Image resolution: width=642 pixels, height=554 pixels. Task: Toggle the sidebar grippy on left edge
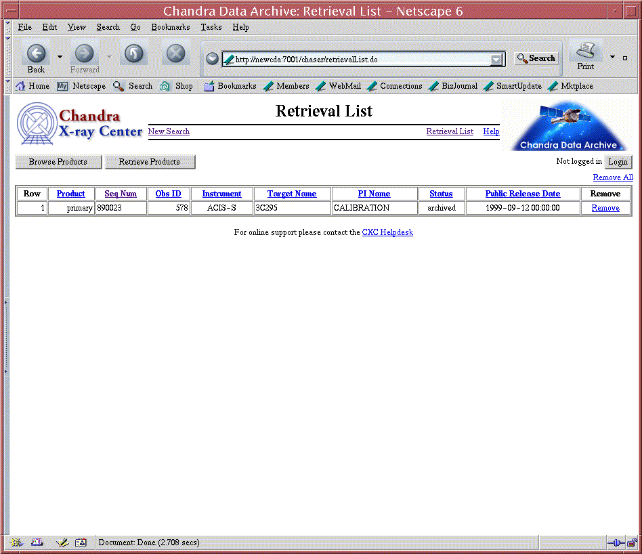(x=5, y=337)
